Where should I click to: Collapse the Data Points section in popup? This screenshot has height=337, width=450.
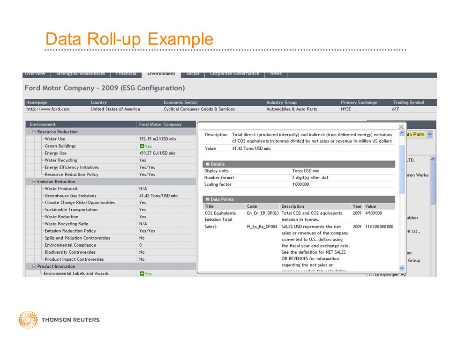[208, 199]
